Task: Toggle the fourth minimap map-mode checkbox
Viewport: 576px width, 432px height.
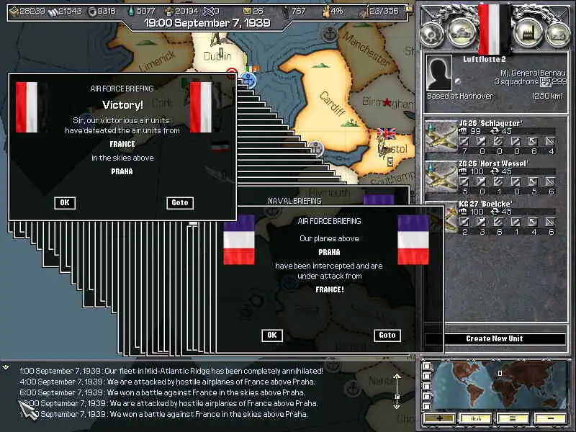Action: [x=427, y=397]
